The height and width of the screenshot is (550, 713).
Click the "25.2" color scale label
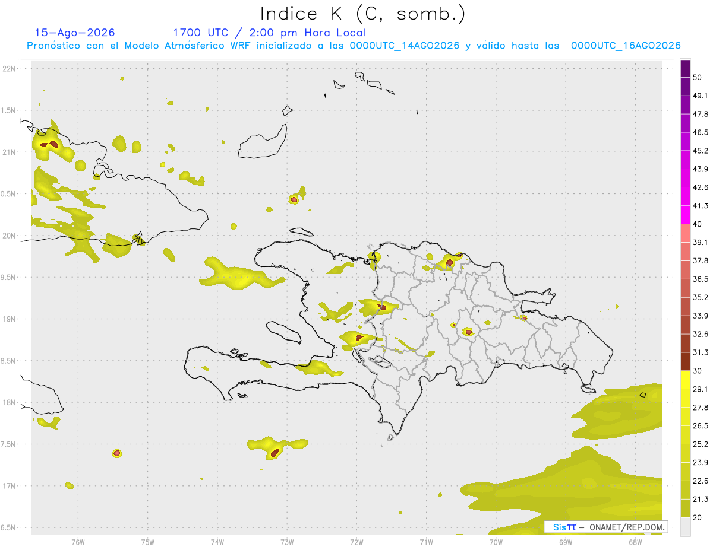701,444
